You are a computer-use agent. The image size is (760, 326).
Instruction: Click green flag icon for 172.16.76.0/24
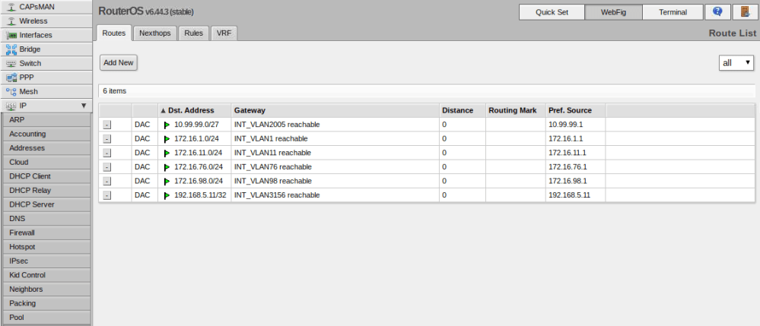pyautogui.click(x=167, y=166)
